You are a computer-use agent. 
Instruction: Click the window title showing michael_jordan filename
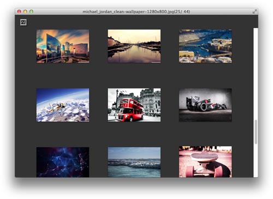[136, 11]
